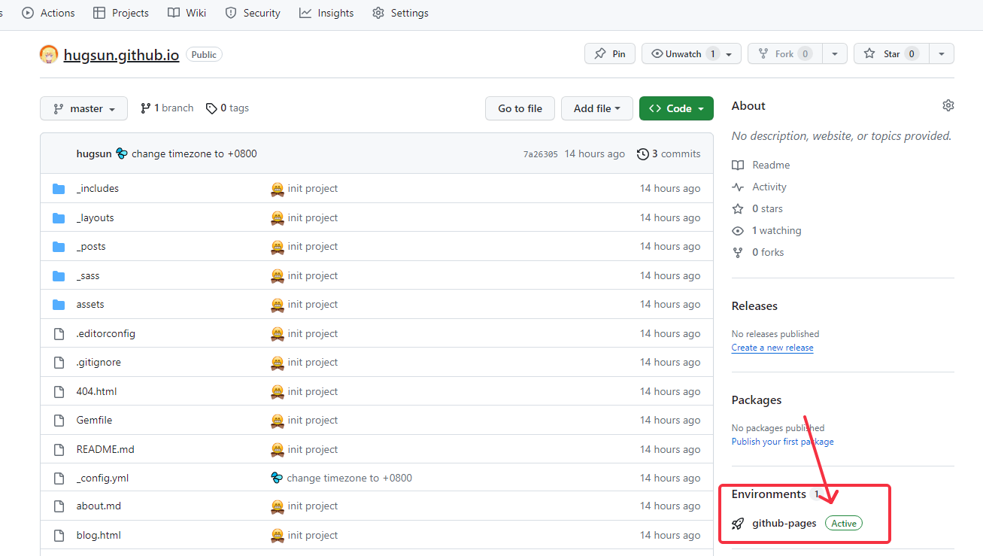Click the Activity pulse icon
This screenshot has height=556, width=983.
pos(738,187)
